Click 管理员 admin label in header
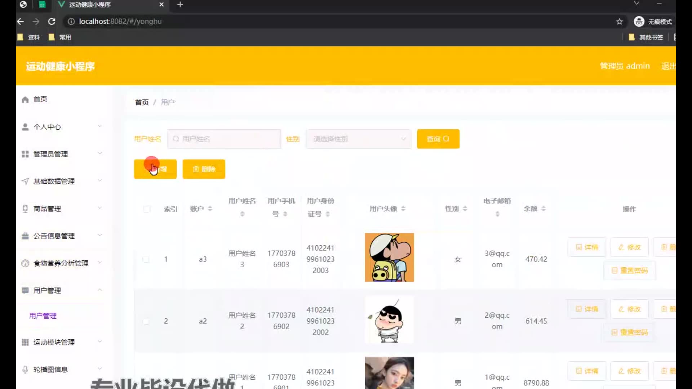The image size is (692, 389). (625, 66)
